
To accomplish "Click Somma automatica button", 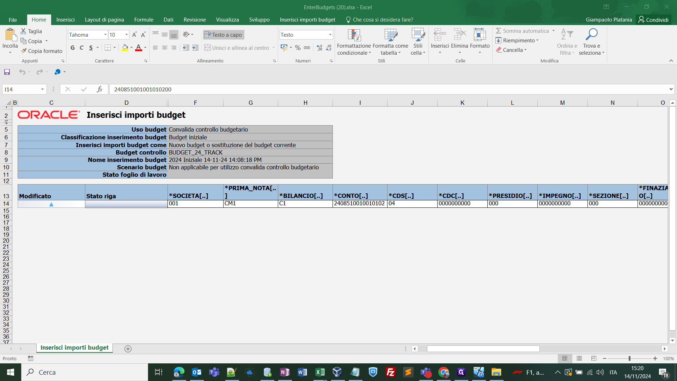I will [523, 31].
